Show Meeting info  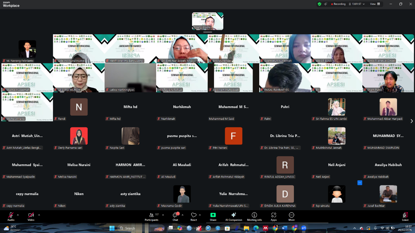point(254,216)
